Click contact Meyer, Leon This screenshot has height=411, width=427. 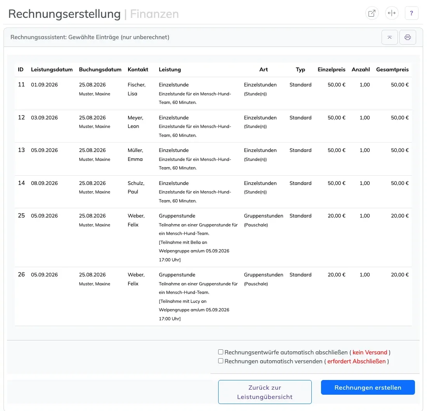pos(135,122)
